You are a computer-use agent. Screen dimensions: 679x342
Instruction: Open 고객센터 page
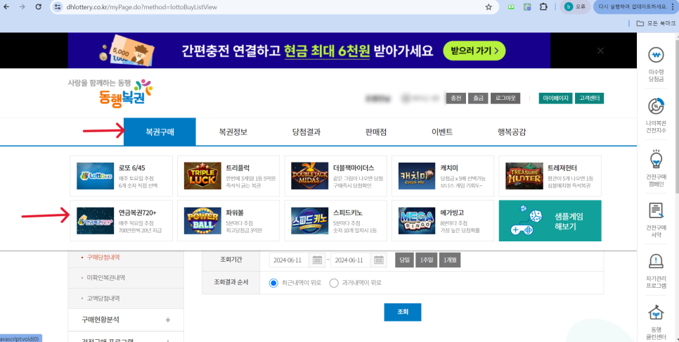click(x=590, y=98)
